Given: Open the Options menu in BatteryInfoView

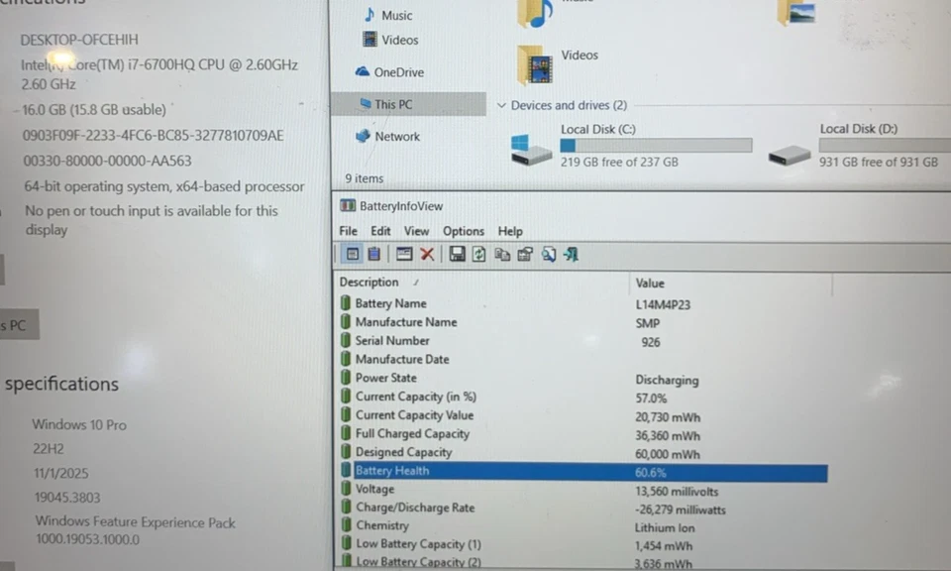Looking at the screenshot, I should tap(464, 231).
